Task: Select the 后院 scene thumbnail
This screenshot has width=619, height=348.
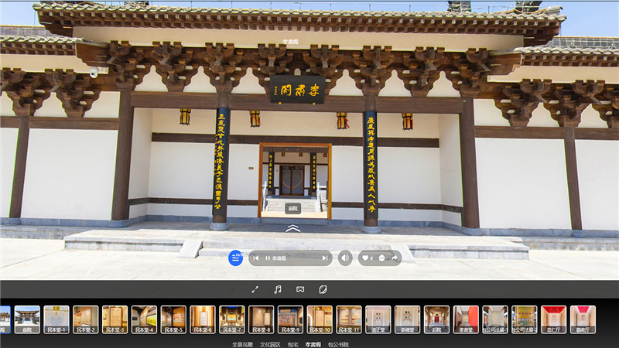Action: [436, 319]
